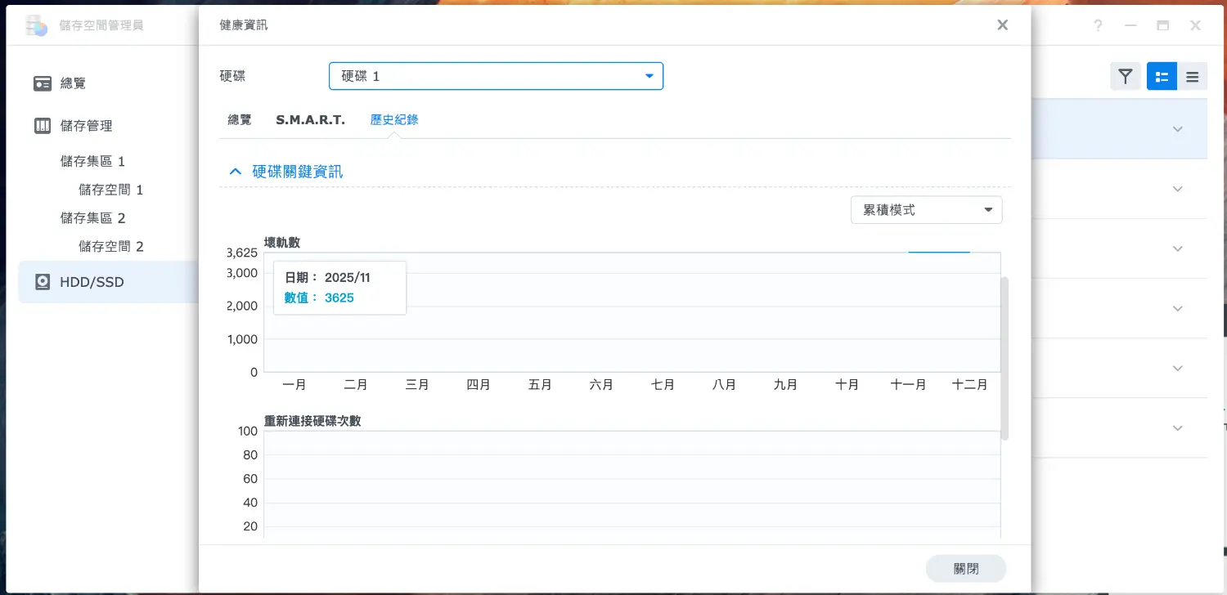Click the Storage Manager app icon

[x=37, y=25]
